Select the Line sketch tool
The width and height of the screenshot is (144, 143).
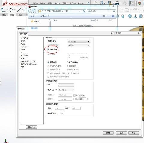[x=19, y=10]
